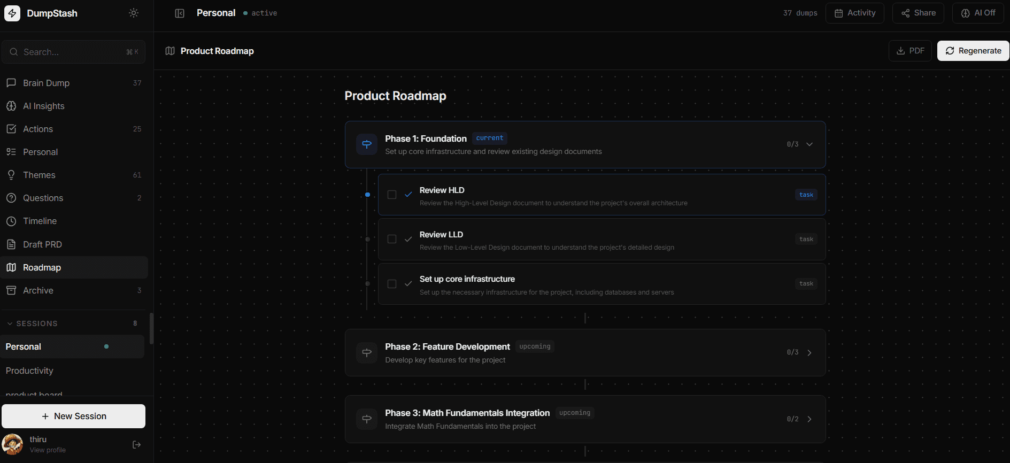Click the Personal session title in header
This screenshot has height=463, width=1010.
[x=216, y=13]
